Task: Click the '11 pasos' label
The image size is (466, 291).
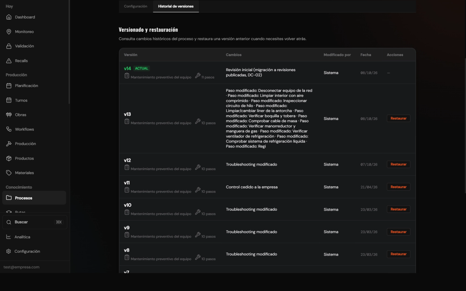Action: click(208, 77)
